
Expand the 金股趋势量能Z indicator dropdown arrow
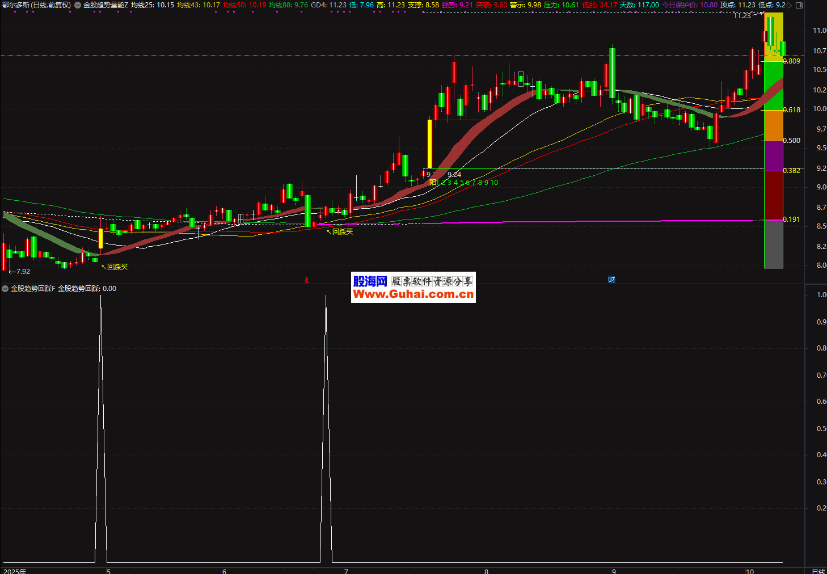pos(78,5)
